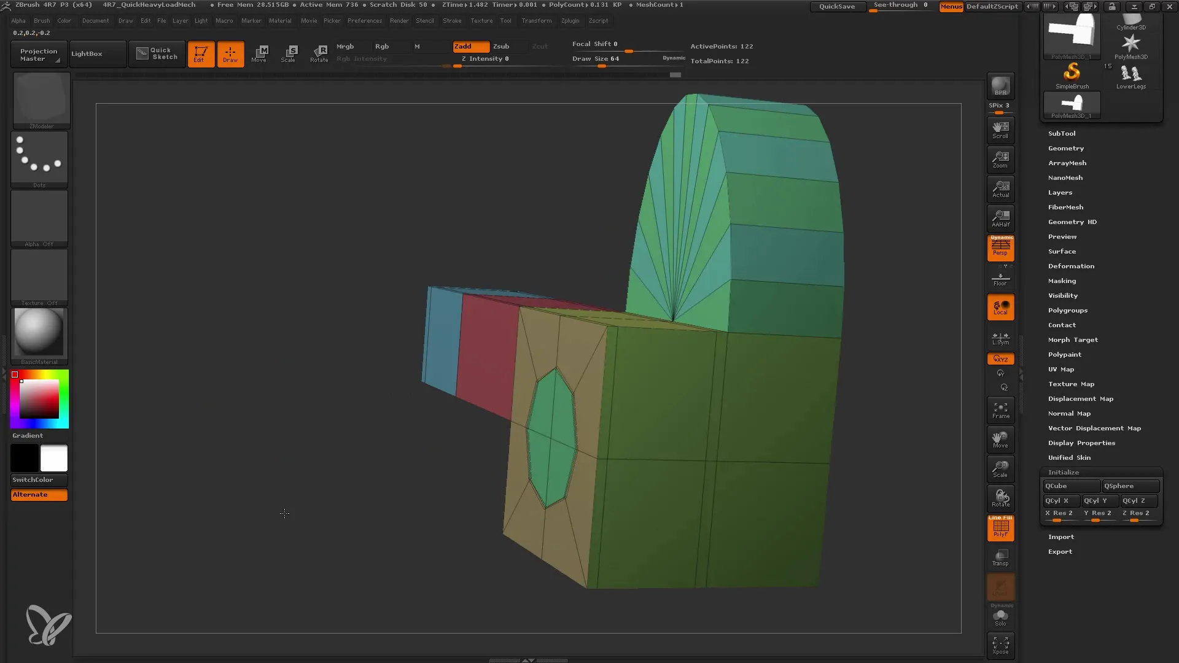Select the white secondary color swatch

[x=54, y=458]
